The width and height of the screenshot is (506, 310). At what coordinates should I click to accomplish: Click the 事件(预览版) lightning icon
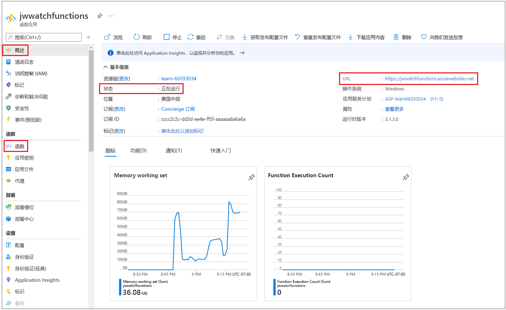pyautogui.click(x=9, y=120)
